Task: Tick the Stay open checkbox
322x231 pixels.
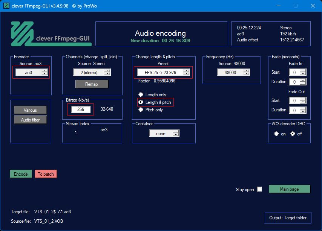Action: pos(259,189)
